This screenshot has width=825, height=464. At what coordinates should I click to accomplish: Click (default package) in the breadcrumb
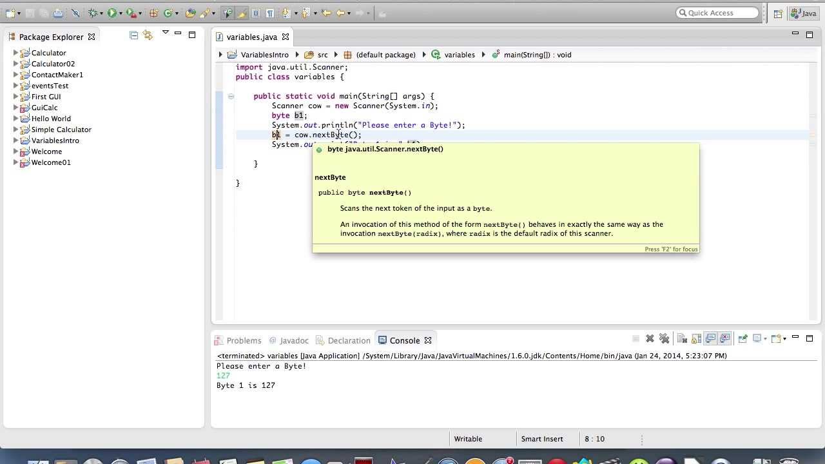click(385, 55)
